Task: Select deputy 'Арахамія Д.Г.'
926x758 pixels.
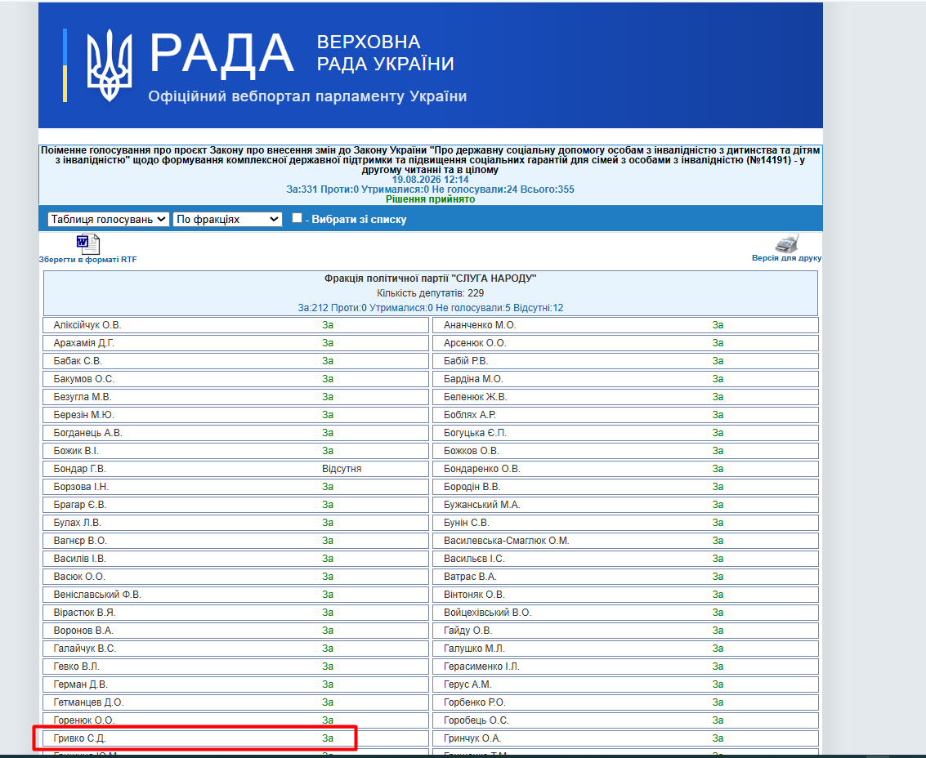Action: pos(84,343)
